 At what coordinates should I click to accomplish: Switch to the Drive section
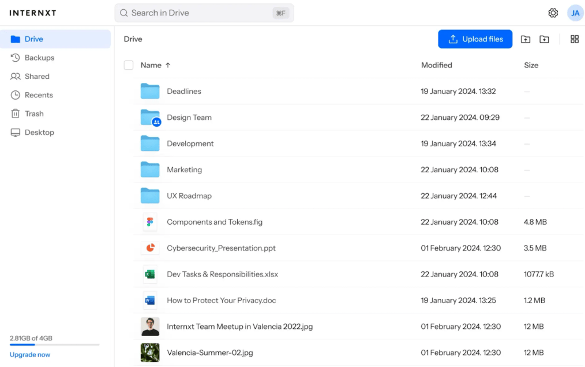tap(33, 39)
